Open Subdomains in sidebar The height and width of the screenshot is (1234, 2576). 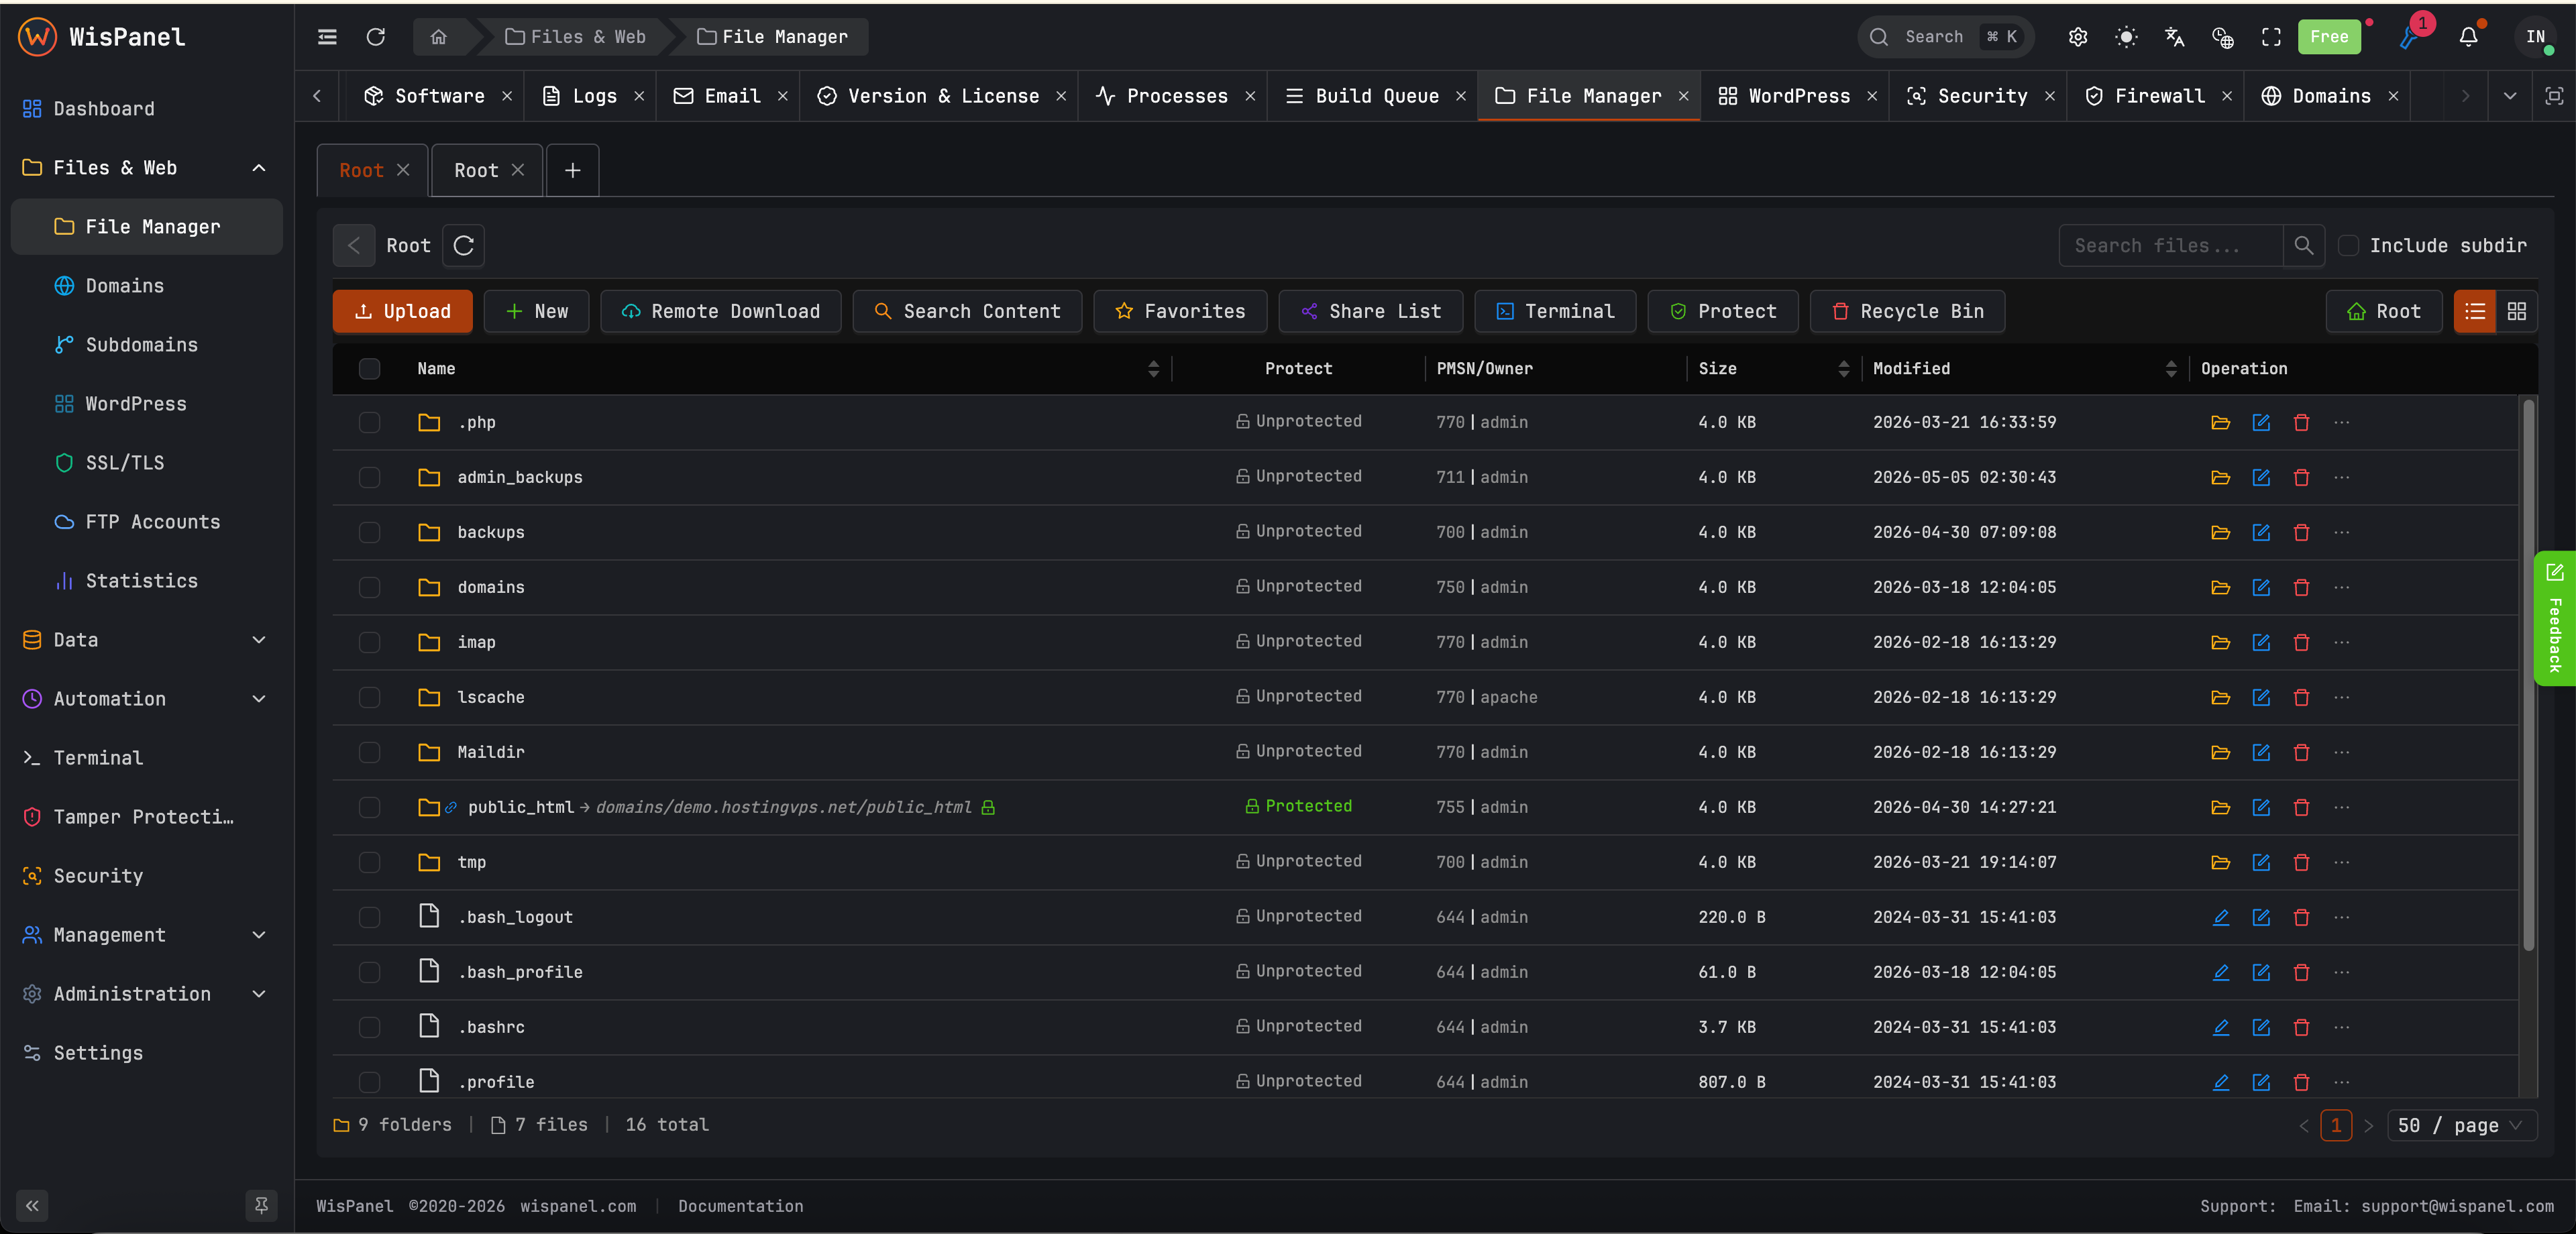147,345
